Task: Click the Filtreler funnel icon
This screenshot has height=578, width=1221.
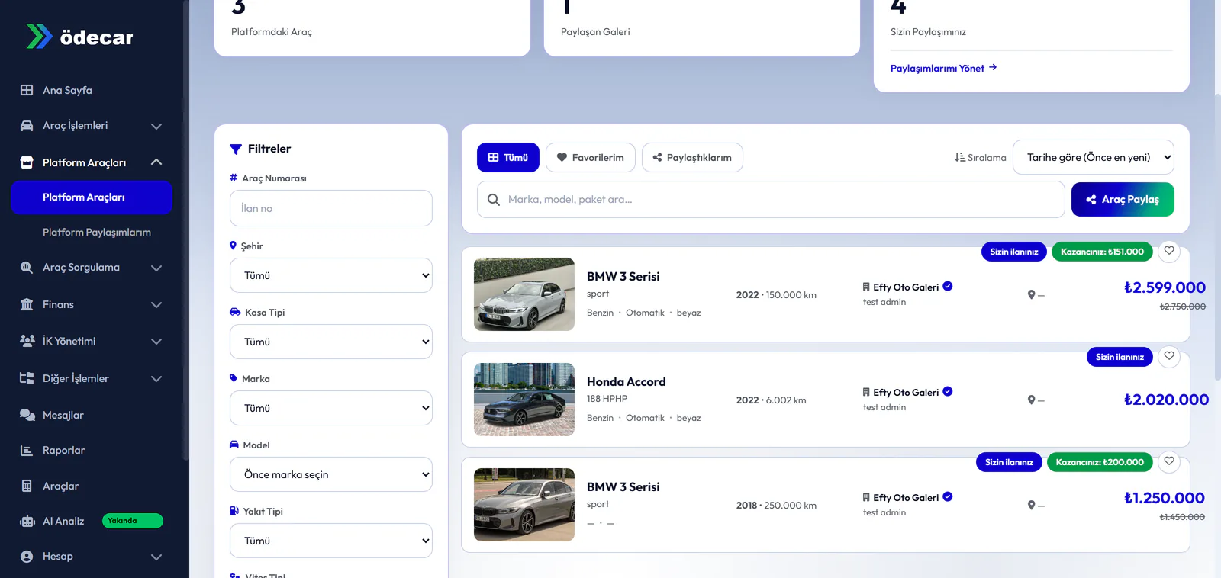Action: pos(236,149)
